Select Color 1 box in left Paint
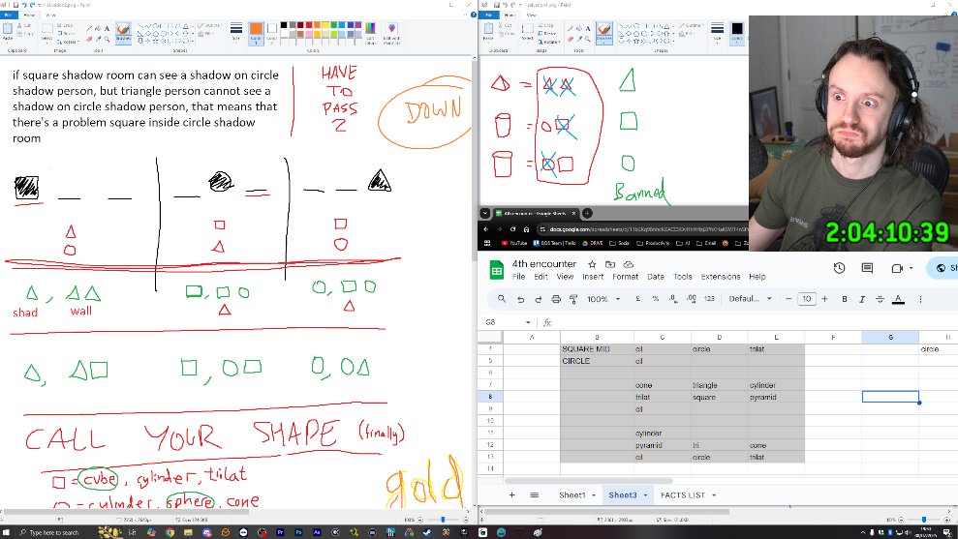The image size is (958, 539). pos(256,33)
